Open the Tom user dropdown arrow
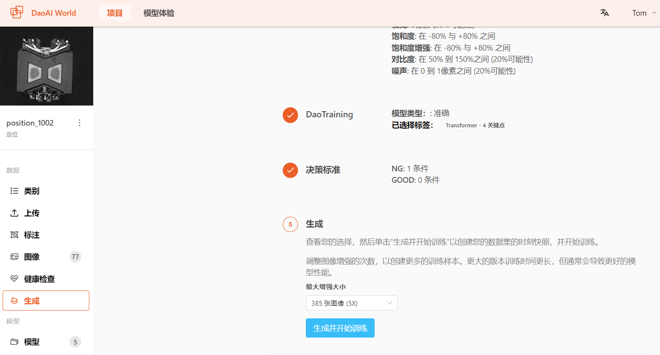Image resolution: width=660 pixels, height=355 pixels. tap(654, 13)
